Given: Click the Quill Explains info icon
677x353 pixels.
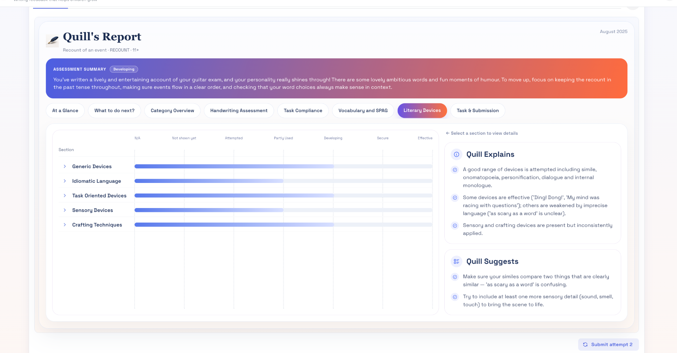Looking at the screenshot, I should [x=457, y=154].
